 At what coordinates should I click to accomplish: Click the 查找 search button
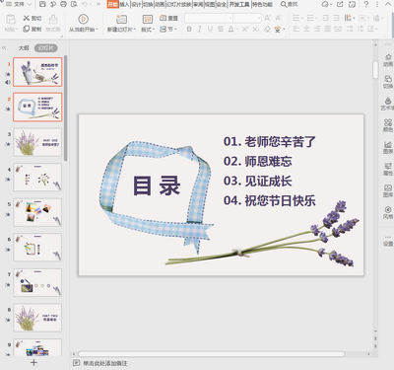(x=290, y=4)
